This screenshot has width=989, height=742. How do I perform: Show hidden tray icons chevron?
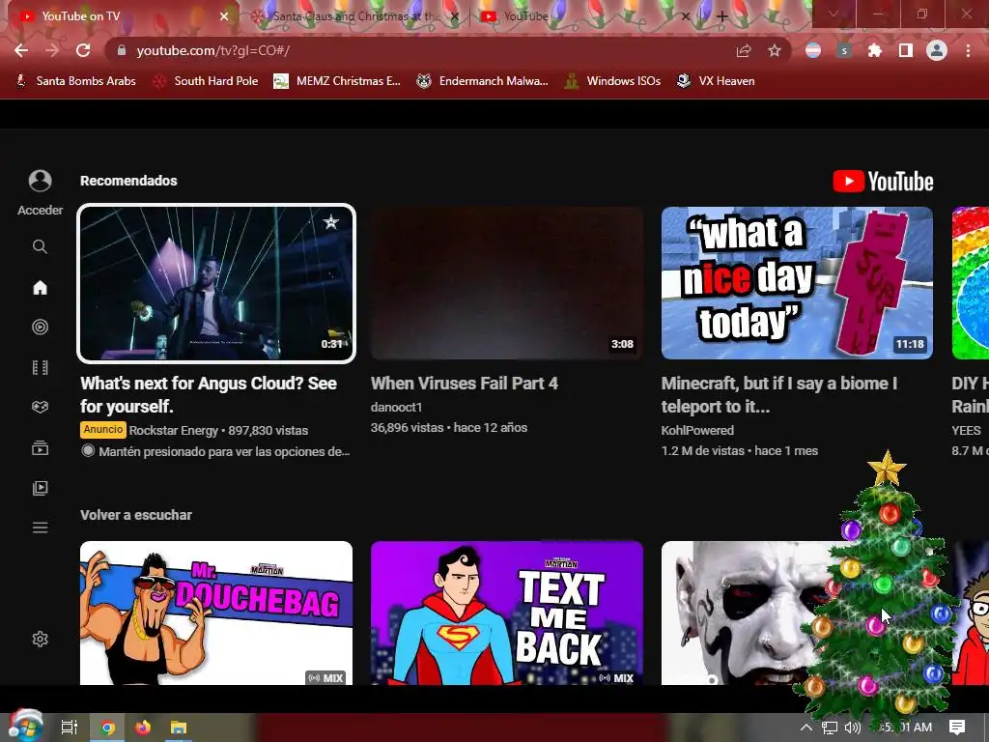[x=806, y=728]
